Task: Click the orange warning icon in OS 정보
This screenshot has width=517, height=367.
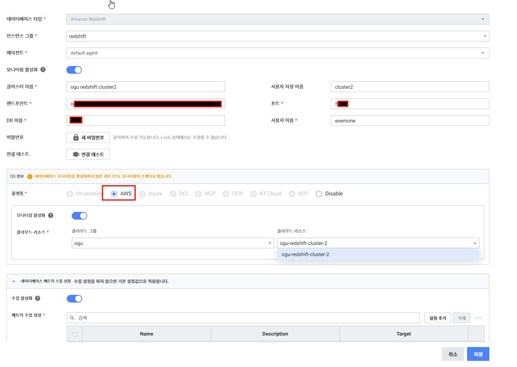Action: [30, 177]
